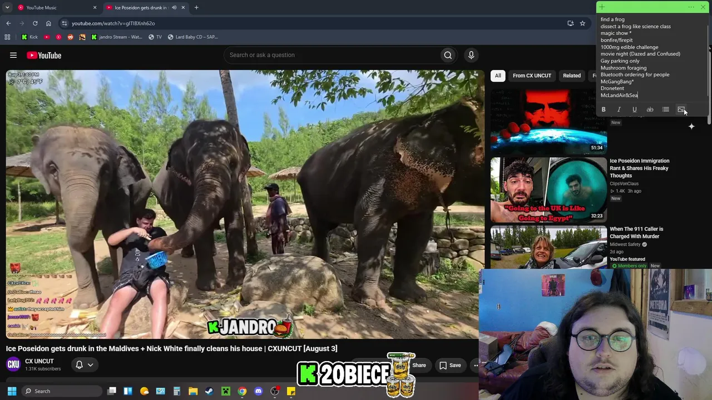Open File Explorer from the taskbar

pos(193,391)
